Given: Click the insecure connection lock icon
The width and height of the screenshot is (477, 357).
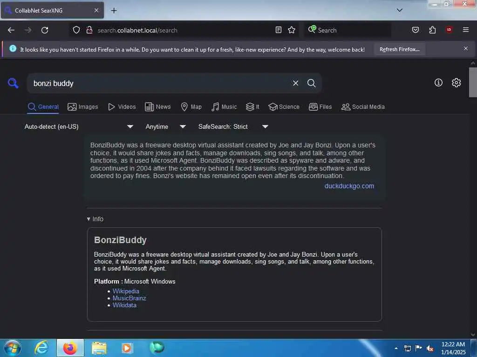Looking at the screenshot, I should [89, 30].
